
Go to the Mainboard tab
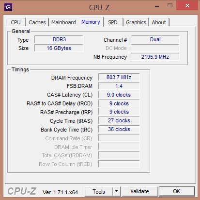click(x=63, y=22)
